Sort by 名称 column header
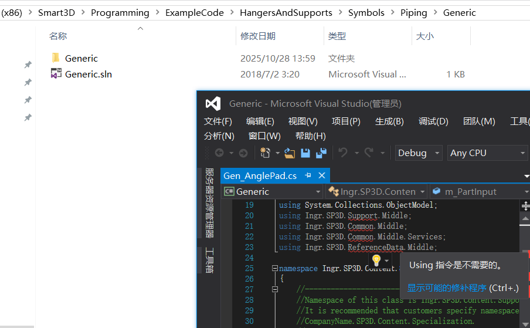This screenshot has height=328, width=530. (58, 36)
